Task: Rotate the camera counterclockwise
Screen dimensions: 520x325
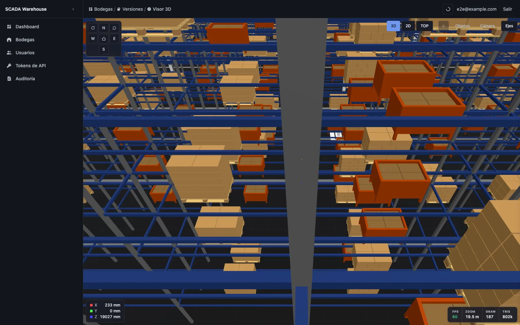Action: click(114, 28)
